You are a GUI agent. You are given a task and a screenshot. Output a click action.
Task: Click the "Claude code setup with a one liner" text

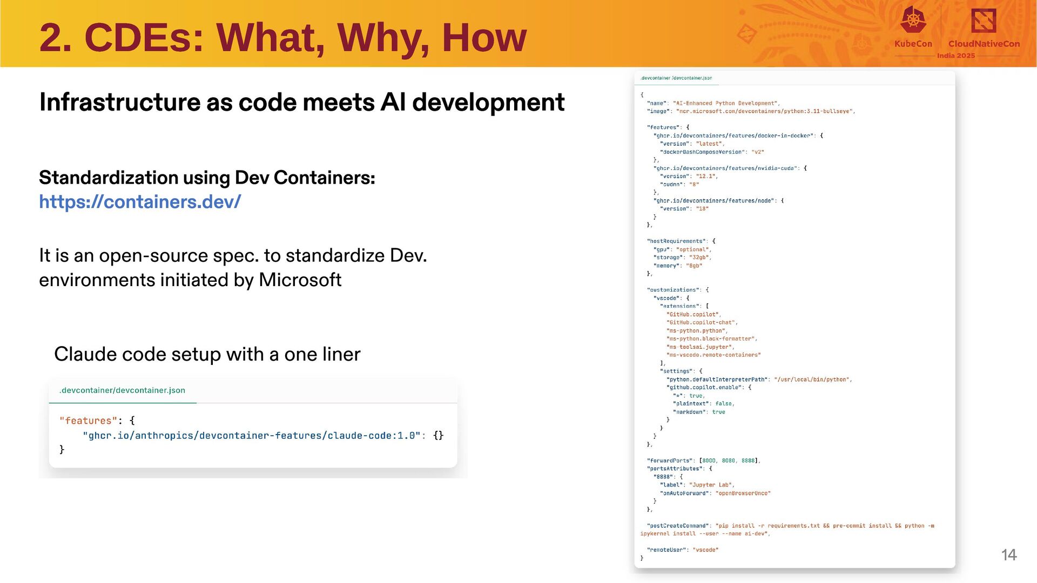[207, 354]
